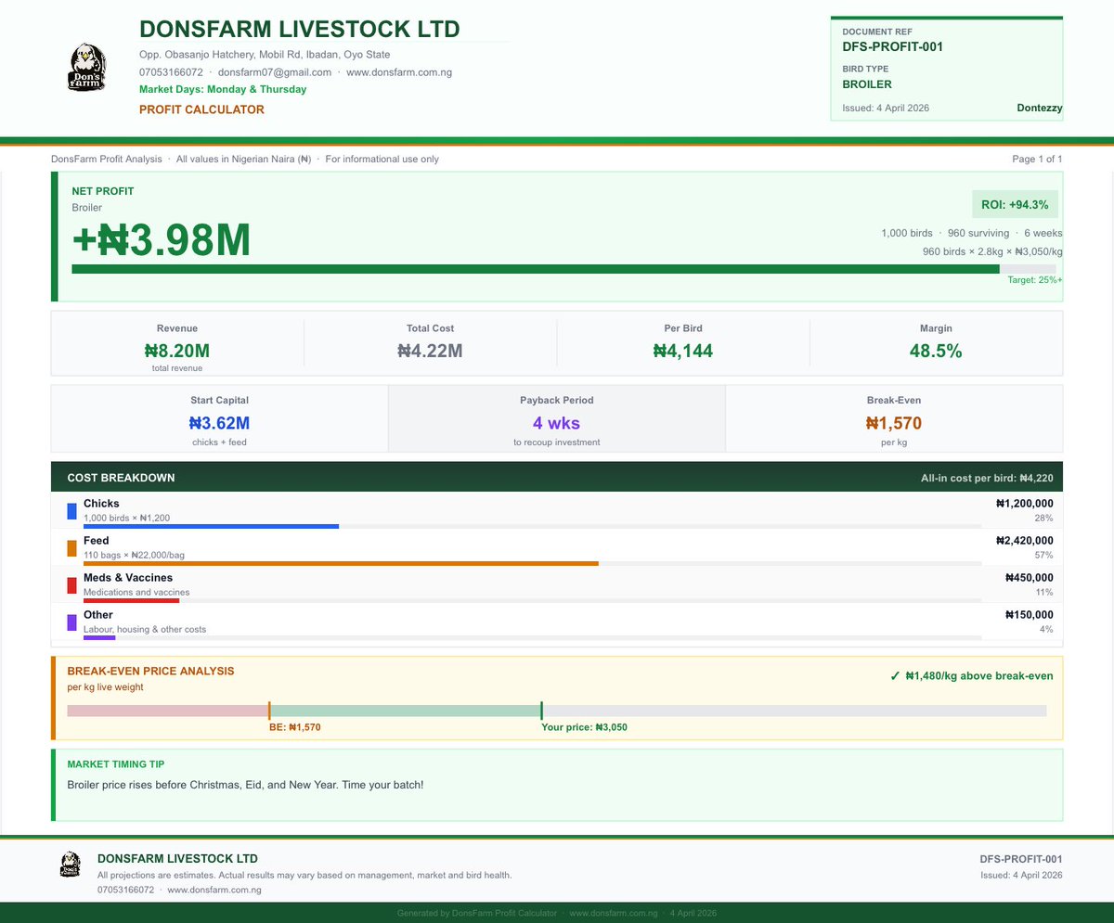
Task: Click Market Days: Monday & Thursday text
Action: pos(223,90)
